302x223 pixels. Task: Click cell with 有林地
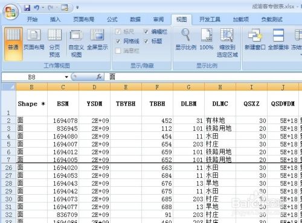(220, 121)
